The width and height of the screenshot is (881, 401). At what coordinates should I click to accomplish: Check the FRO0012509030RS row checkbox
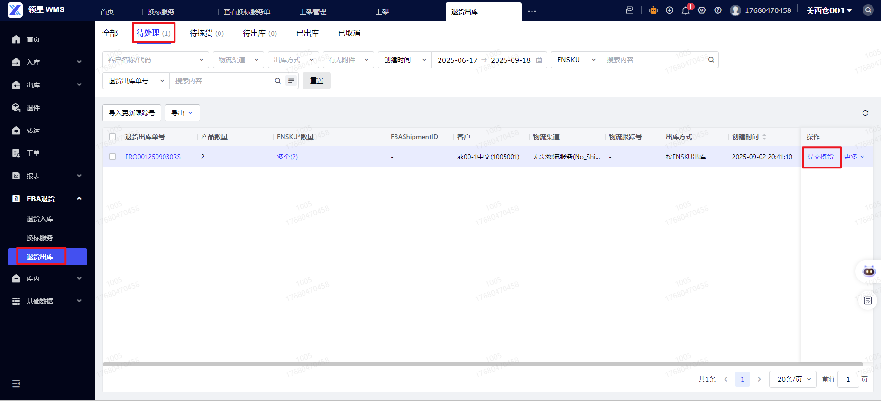(112, 157)
